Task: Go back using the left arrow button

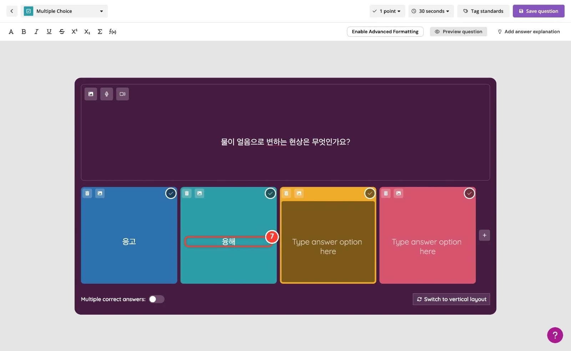Action: pos(12,11)
